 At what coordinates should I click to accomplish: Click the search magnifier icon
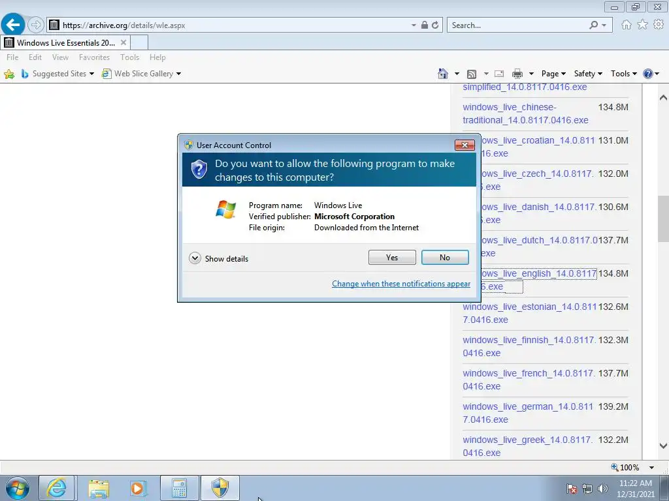[593, 25]
